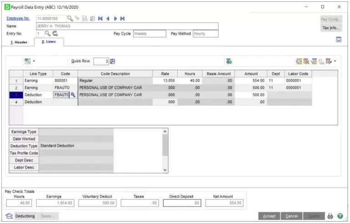
Task: Click the grid icon left of first-record arrow
Action: pyautogui.click(x=93, y=19)
